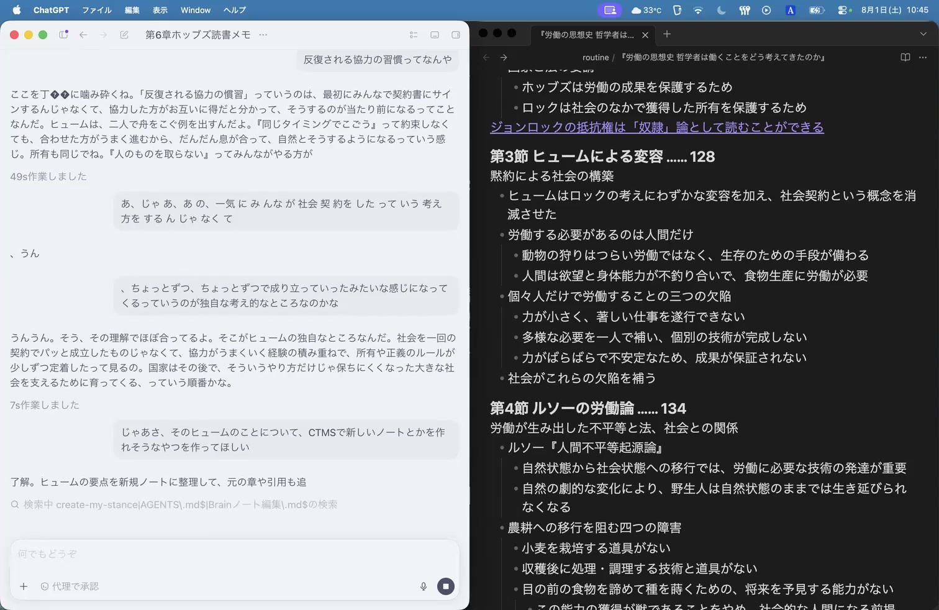The image size is (939, 610).
Task: Open the Apple menu
Action: (17, 10)
